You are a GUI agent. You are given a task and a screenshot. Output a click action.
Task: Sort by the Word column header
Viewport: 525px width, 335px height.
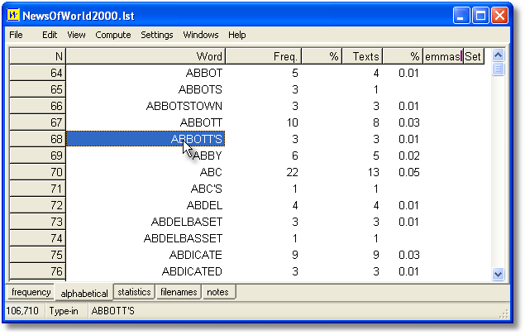click(146, 56)
